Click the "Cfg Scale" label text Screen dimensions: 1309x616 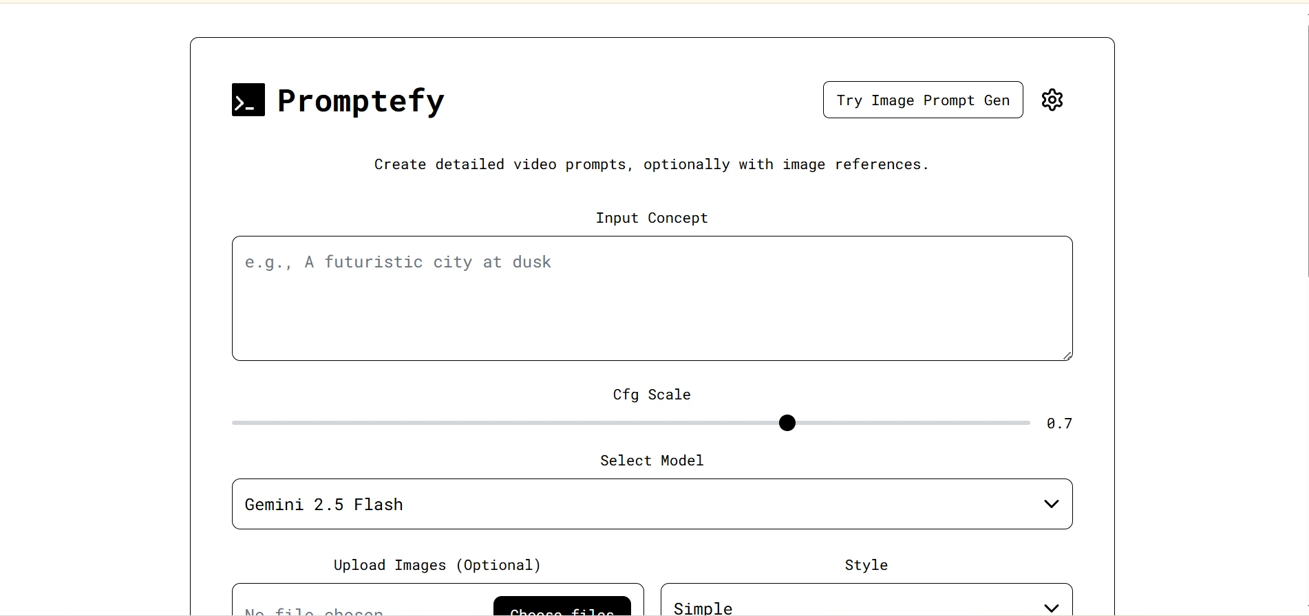pos(651,395)
